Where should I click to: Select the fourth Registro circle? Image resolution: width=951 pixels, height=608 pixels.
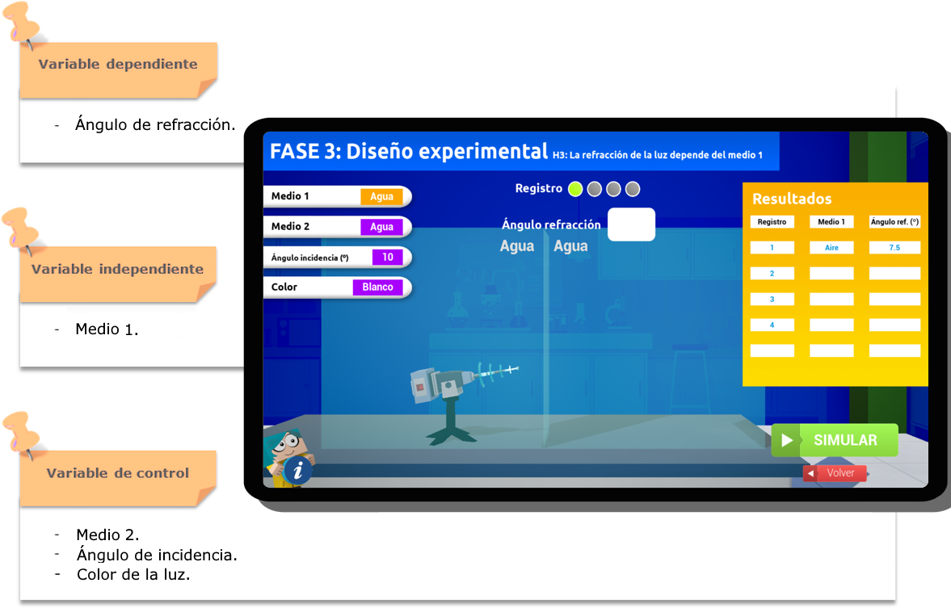point(633,189)
